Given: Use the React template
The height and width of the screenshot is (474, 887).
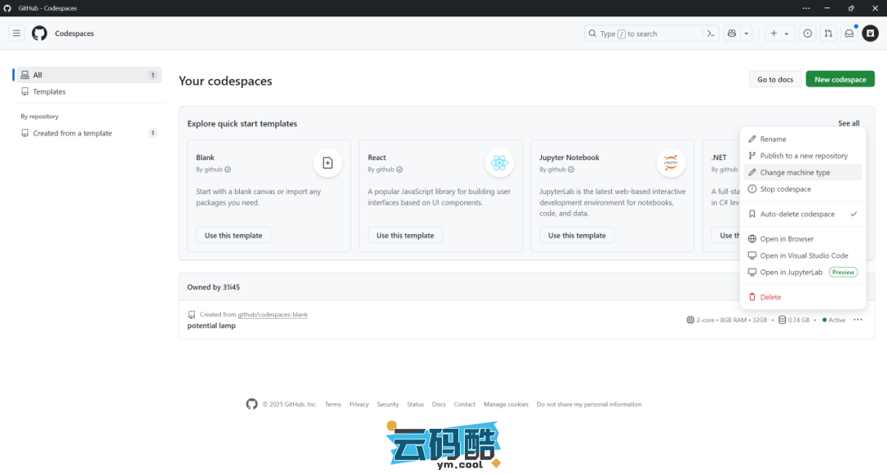Looking at the screenshot, I should click(405, 236).
